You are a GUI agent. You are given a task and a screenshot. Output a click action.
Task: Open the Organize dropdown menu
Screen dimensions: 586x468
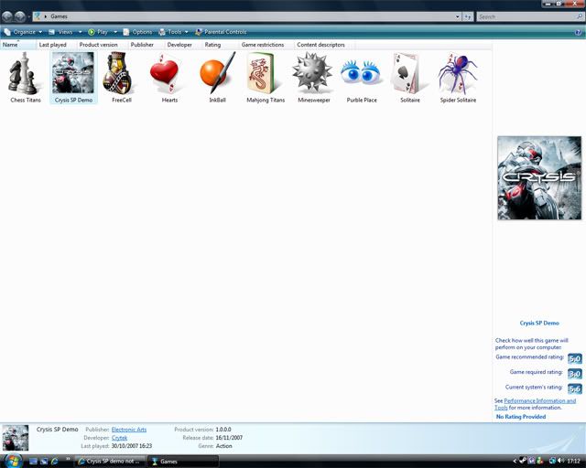[x=24, y=32]
